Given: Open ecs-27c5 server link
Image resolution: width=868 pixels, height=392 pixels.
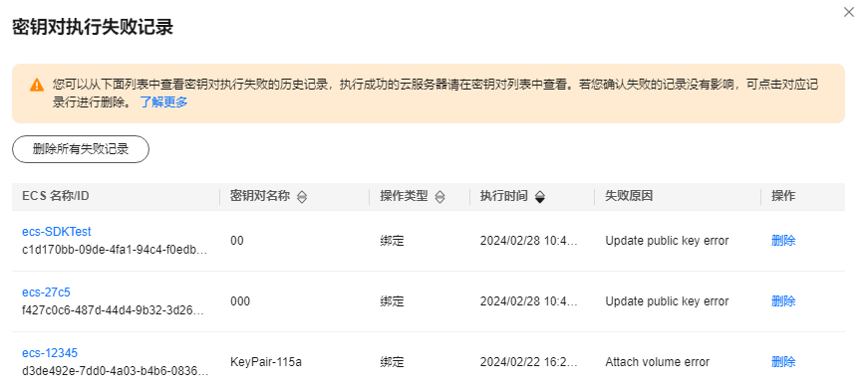Looking at the screenshot, I should point(46,292).
